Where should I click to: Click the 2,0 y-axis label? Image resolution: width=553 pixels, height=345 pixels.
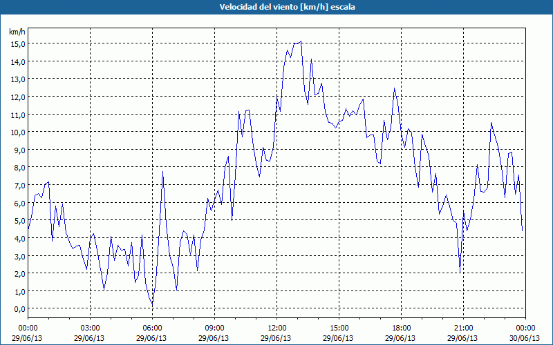point(19,274)
